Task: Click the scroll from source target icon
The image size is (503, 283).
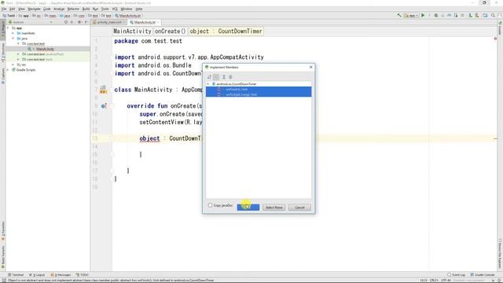Action: click(66, 22)
